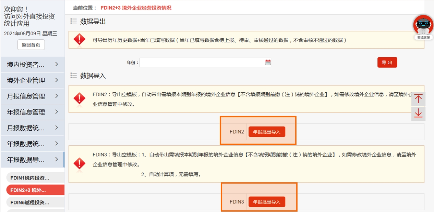Click the scroll-to-top arrow icon
The image size is (434, 212).
tap(418, 98)
